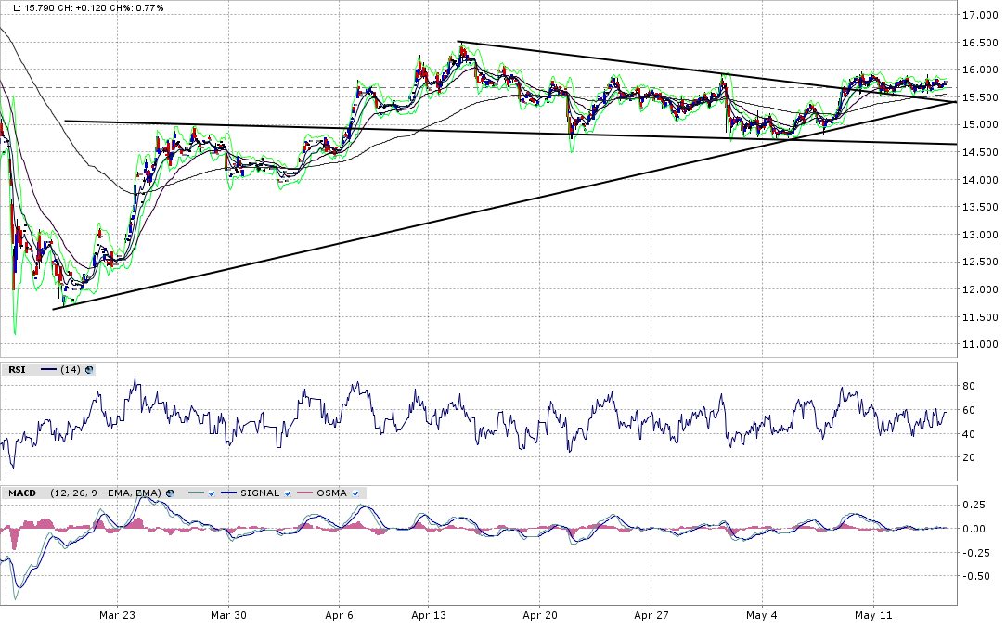Select the MACD panel title label
The width and height of the screenshot is (1006, 628).
[x=22, y=493]
